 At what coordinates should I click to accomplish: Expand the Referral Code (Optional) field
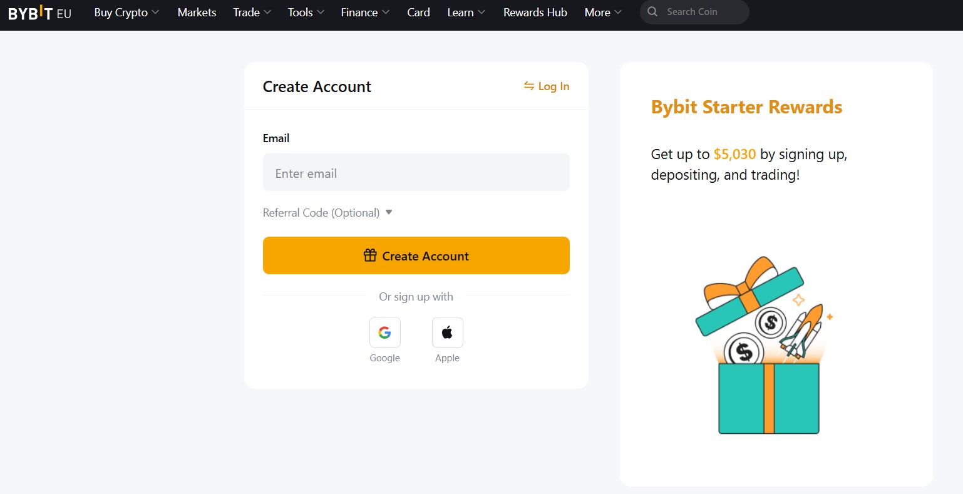coord(327,213)
